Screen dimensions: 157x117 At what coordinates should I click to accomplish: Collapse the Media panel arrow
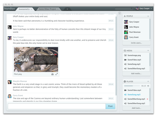click(148, 51)
